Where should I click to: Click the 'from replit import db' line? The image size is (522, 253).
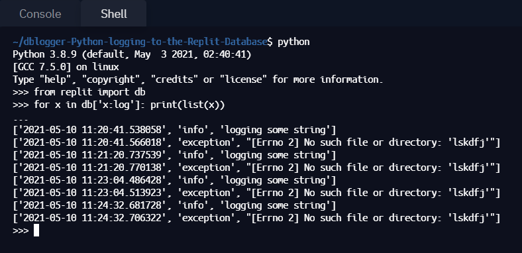79,92
